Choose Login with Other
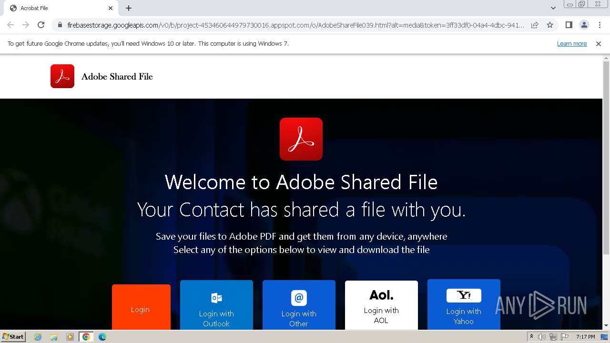 (x=299, y=305)
